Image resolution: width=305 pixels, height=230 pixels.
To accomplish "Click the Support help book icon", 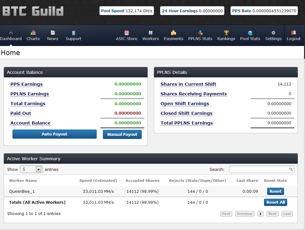I will [x=73, y=33].
